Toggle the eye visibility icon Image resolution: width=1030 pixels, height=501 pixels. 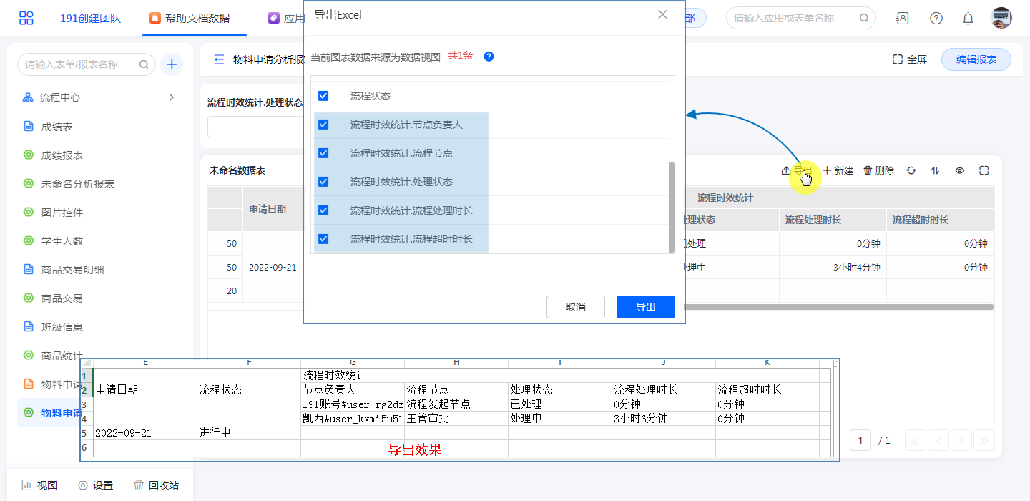960,170
